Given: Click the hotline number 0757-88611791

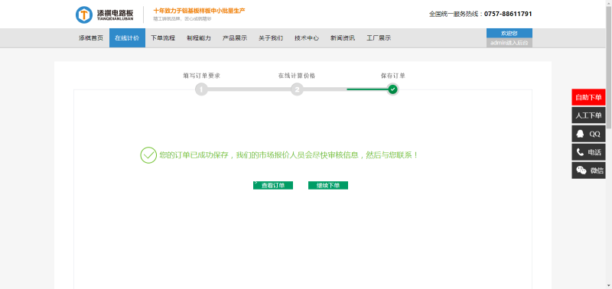Looking at the screenshot, I should coord(508,14).
